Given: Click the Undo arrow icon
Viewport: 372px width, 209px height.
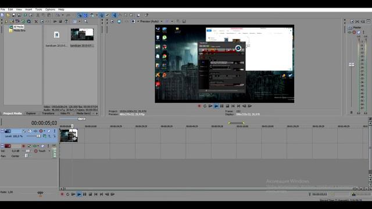Looking at the screenshot, I should [58, 15].
